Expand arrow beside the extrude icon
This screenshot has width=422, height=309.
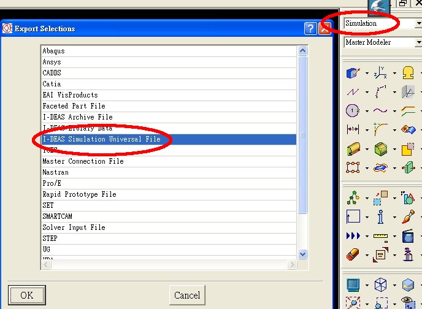click(x=367, y=149)
